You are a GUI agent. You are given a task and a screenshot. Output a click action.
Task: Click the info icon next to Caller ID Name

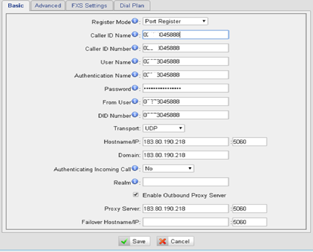[135, 35]
